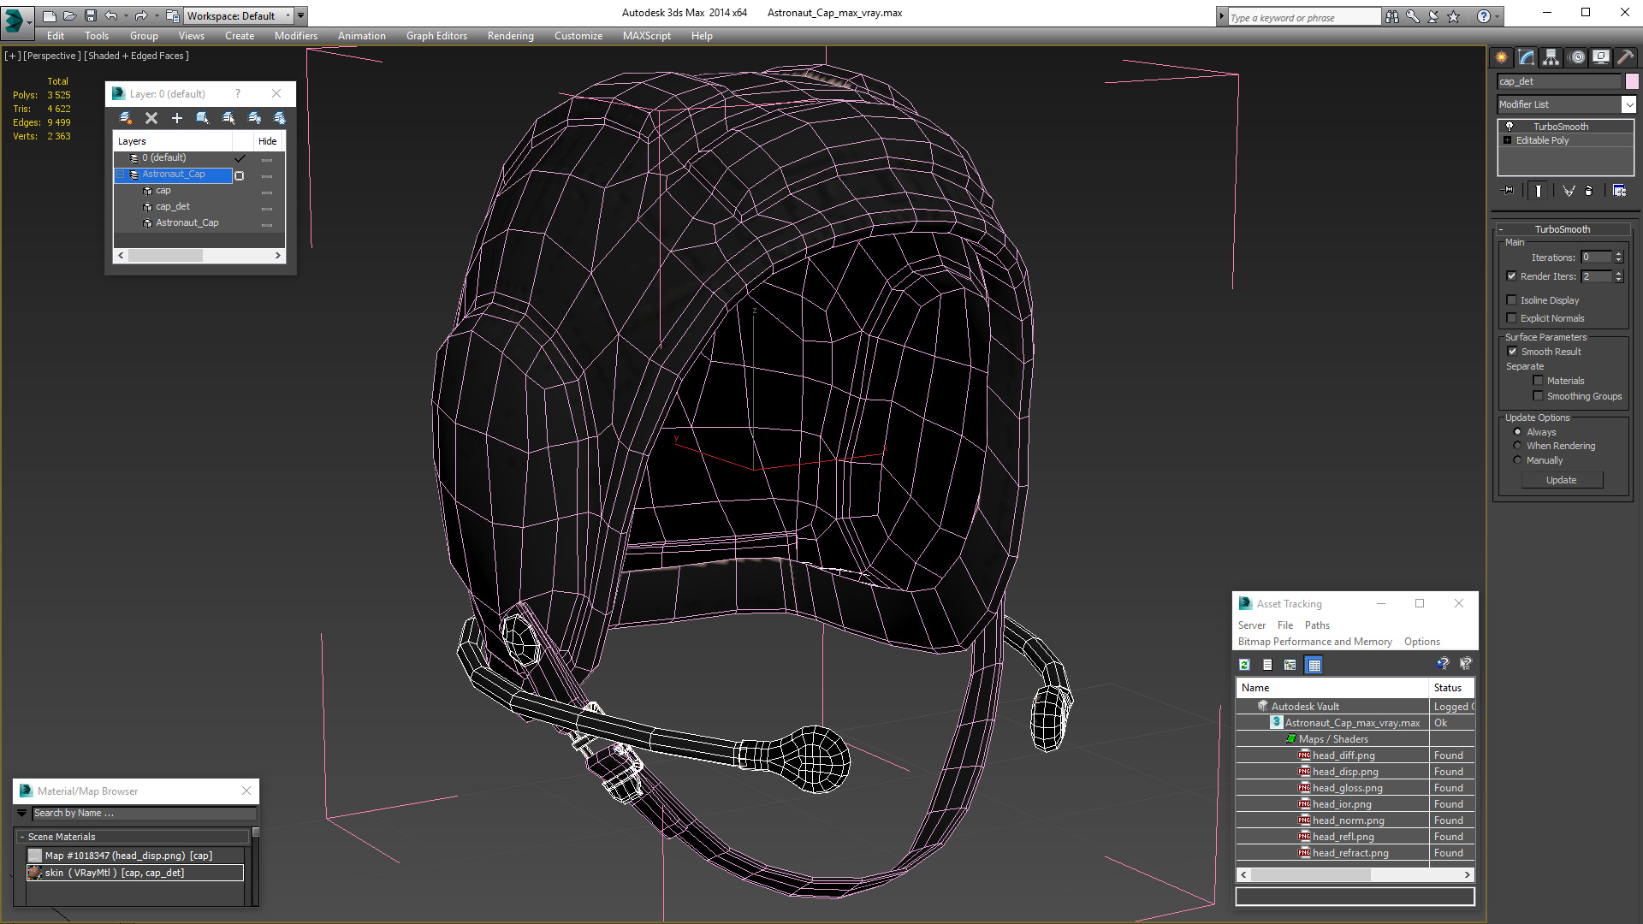This screenshot has height=924, width=1643.
Task: Click the cap_det object color swatch
Action: click(x=1632, y=81)
